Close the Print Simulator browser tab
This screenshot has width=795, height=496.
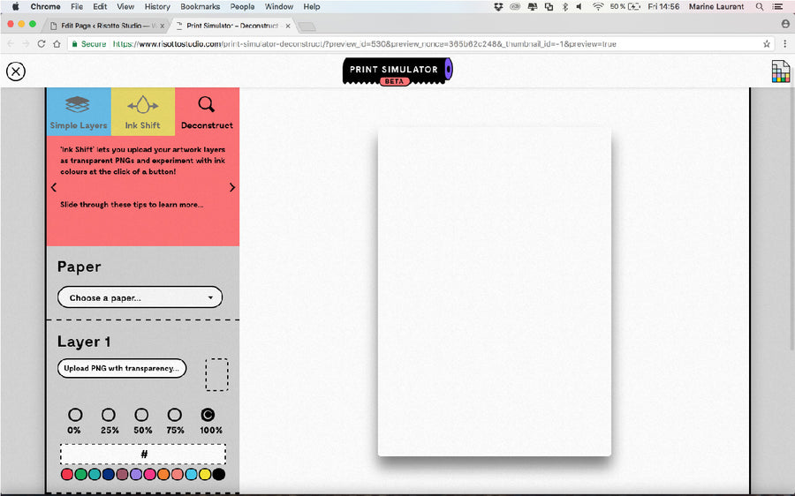(288, 26)
